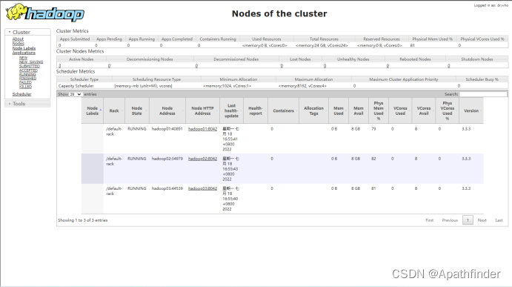Sort table by Node Address column
512x287 pixels.
pos(167,110)
